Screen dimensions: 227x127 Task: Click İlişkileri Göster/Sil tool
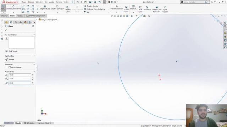pyautogui.click(x=117, y=7)
